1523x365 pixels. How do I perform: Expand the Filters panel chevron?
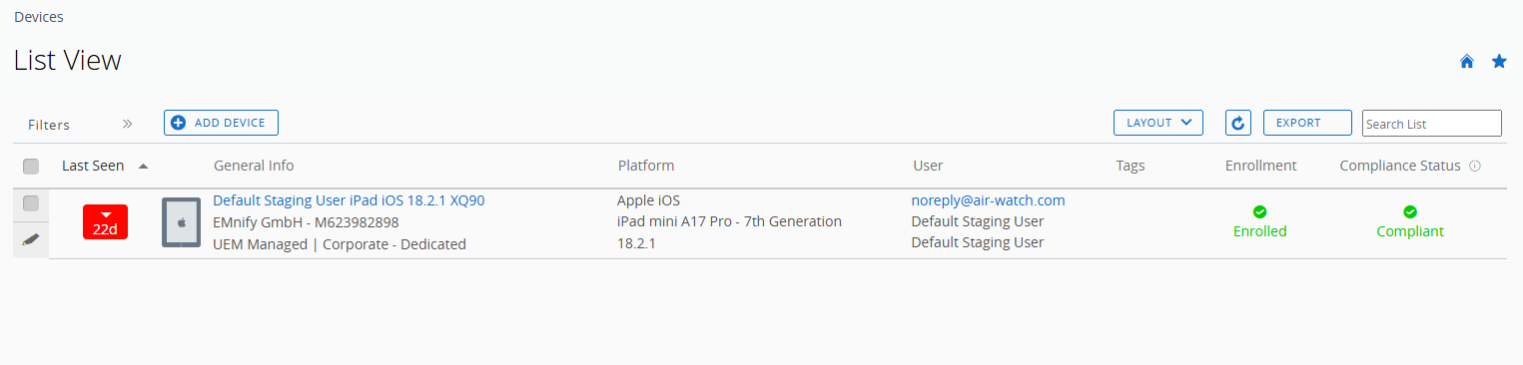click(127, 125)
